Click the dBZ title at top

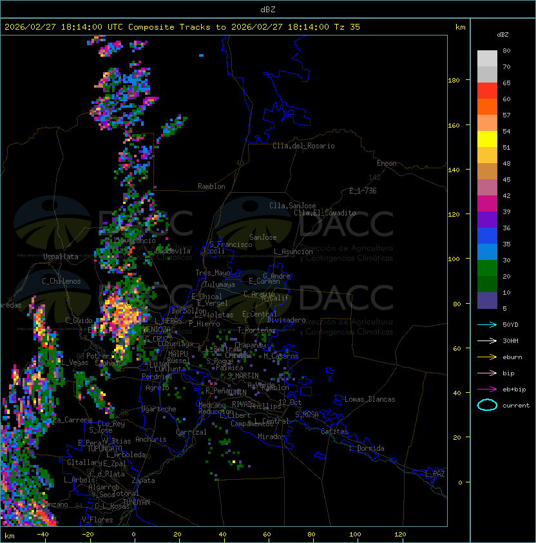point(268,9)
